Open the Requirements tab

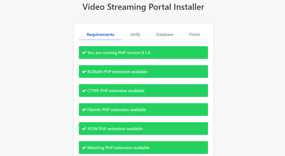click(101, 35)
